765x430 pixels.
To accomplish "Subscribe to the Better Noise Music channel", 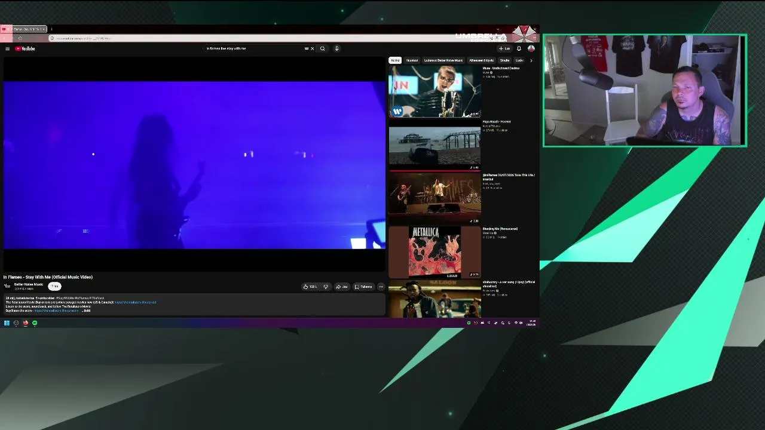I will 54,286.
